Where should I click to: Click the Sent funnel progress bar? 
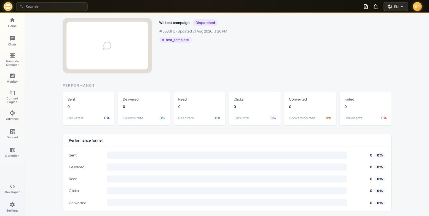[227, 155]
